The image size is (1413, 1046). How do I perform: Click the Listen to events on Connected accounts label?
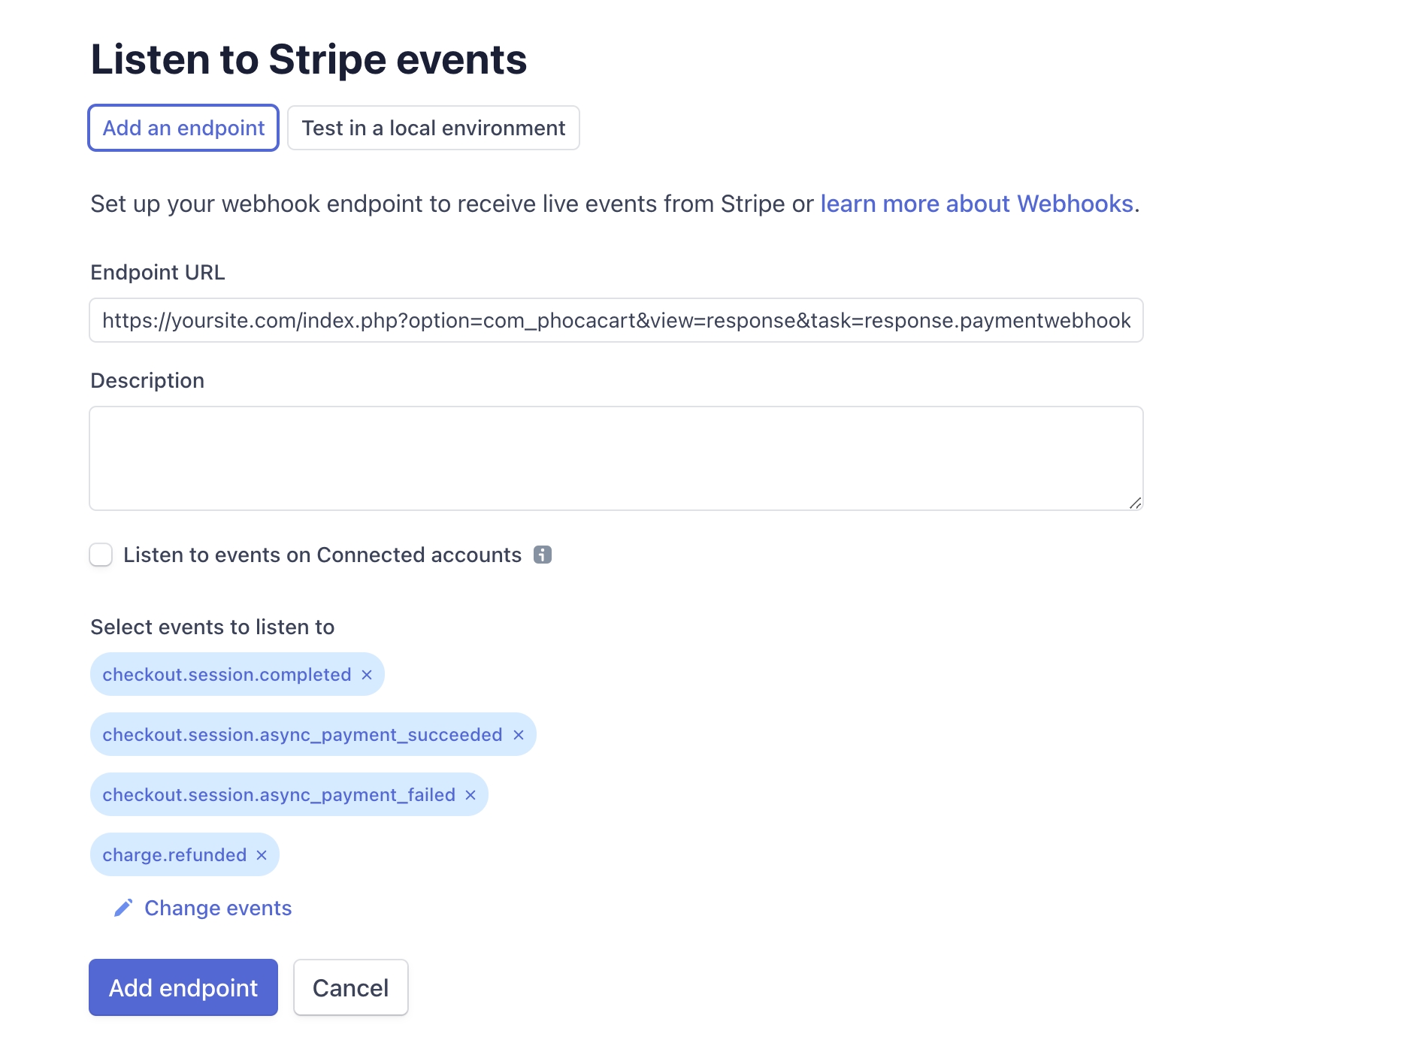tap(322, 555)
